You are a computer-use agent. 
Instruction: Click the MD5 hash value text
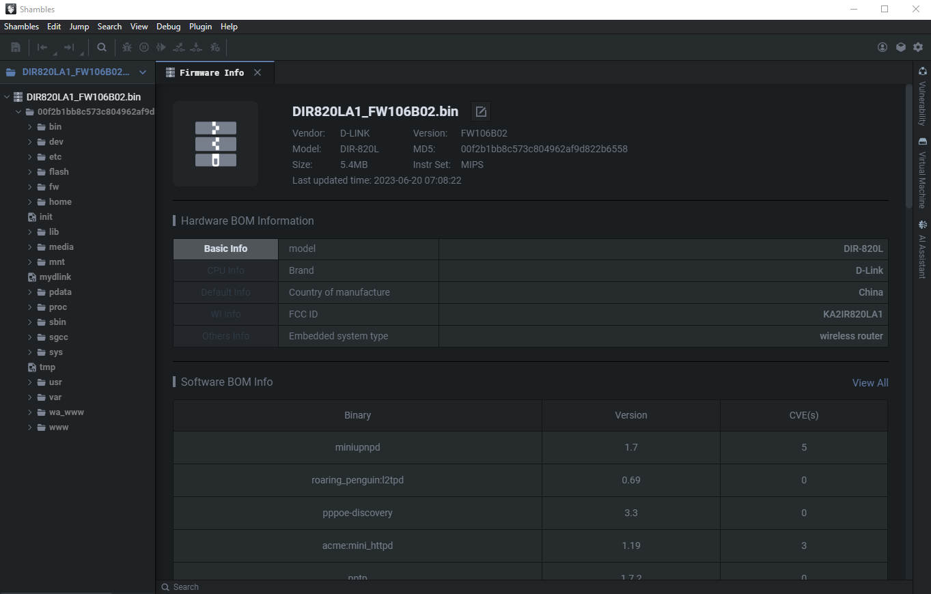point(544,149)
